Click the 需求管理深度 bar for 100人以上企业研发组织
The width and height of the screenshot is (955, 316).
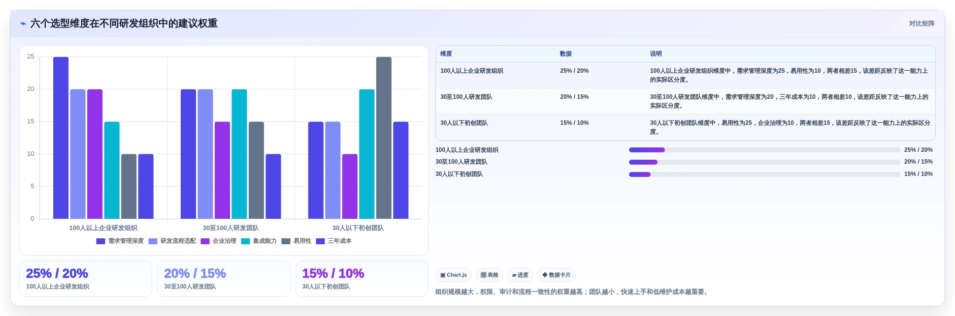(x=61, y=138)
